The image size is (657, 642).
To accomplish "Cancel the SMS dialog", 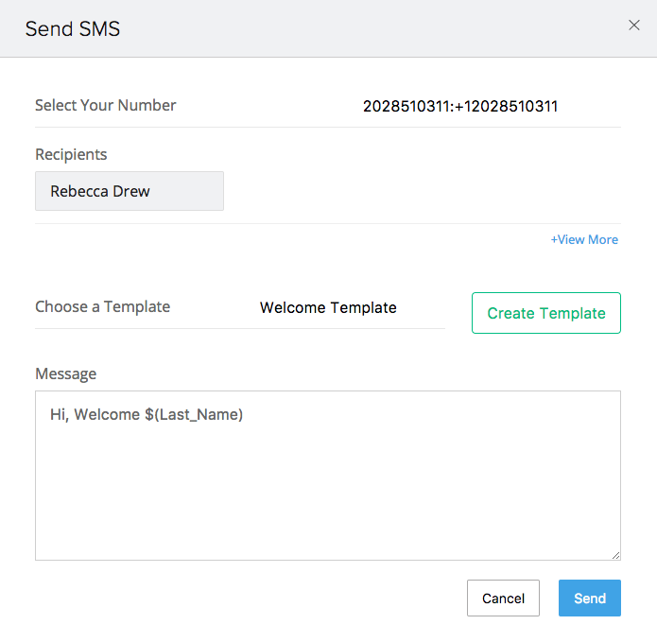I will 503,598.
